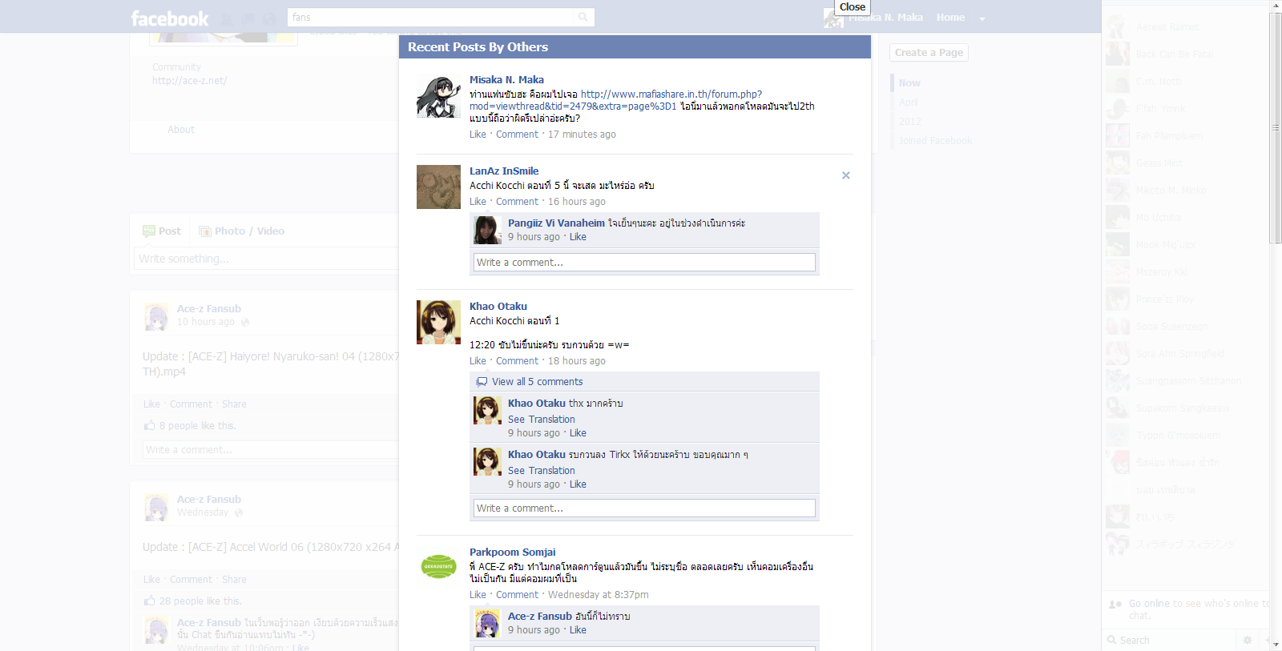Open Khao Otaku's post avatar
The width and height of the screenshot is (1282, 651).
pos(438,322)
